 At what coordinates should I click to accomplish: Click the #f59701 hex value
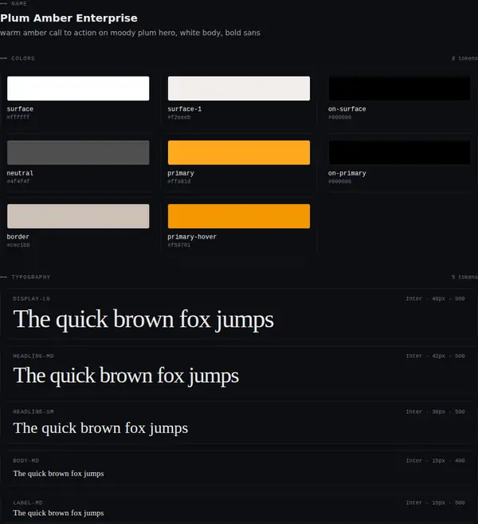[179, 246]
